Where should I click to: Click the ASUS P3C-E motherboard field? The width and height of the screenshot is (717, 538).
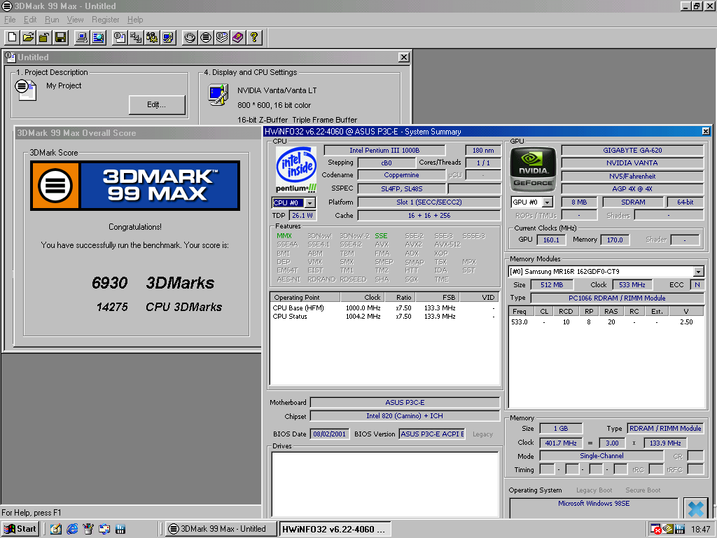405,403
